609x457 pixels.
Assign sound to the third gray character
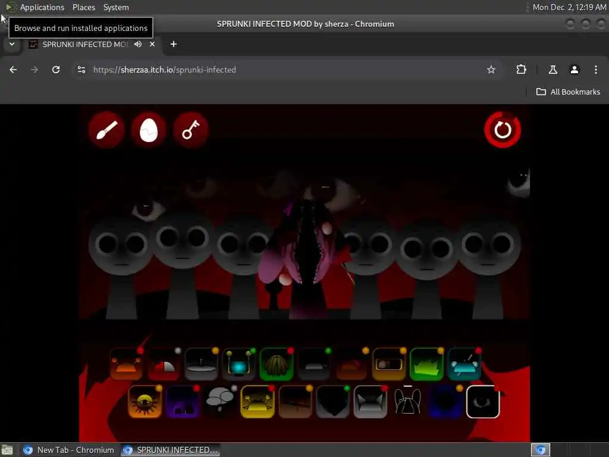(243, 264)
